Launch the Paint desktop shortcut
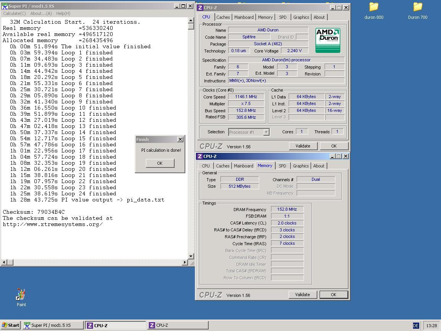The image size is (441, 331). pyautogui.click(x=21, y=297)
